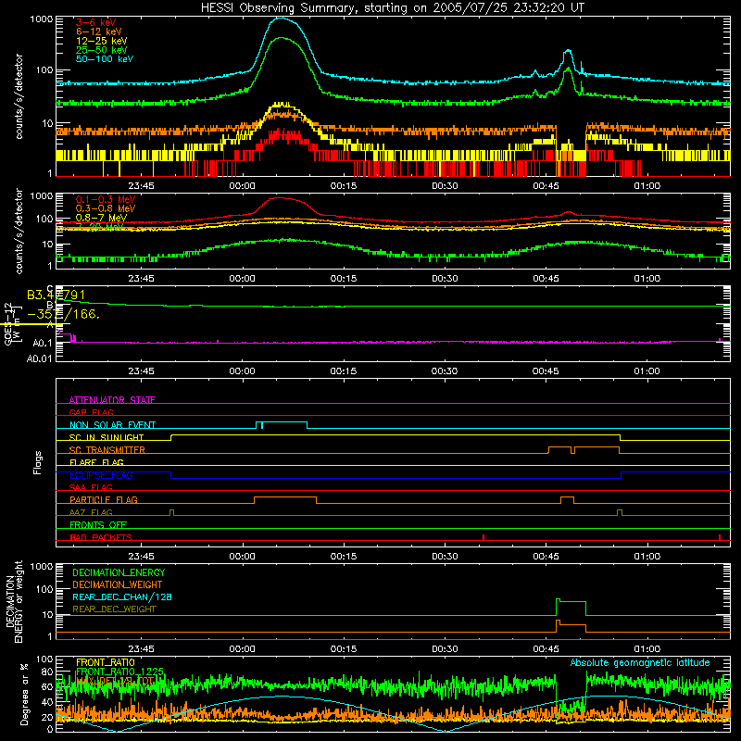741x741 pixels.
Task: Select the yellow '12-25 keV' legend label
Action: [x=102, y=41]
